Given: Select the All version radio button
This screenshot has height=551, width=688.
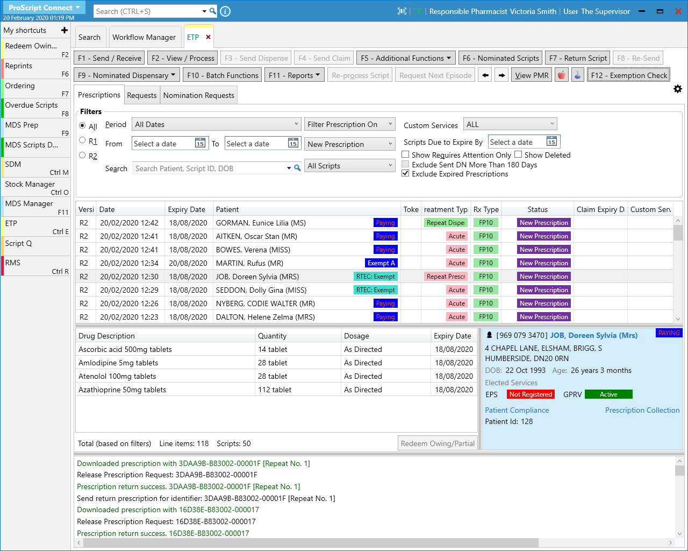Looking at the screenshot, I should 82,125.
